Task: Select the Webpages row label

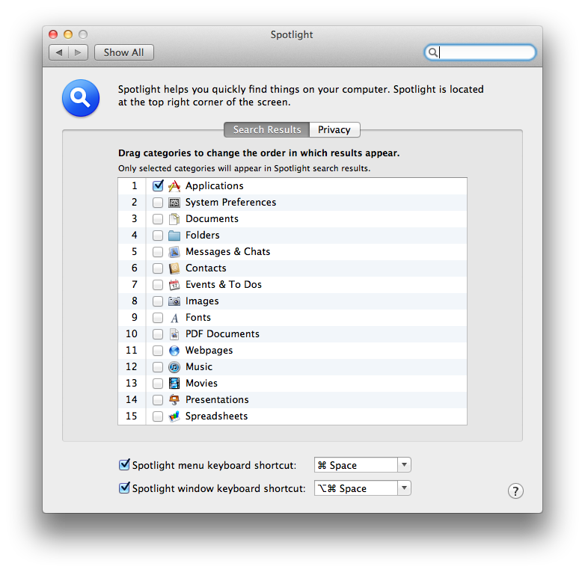Action: point(209,351)
